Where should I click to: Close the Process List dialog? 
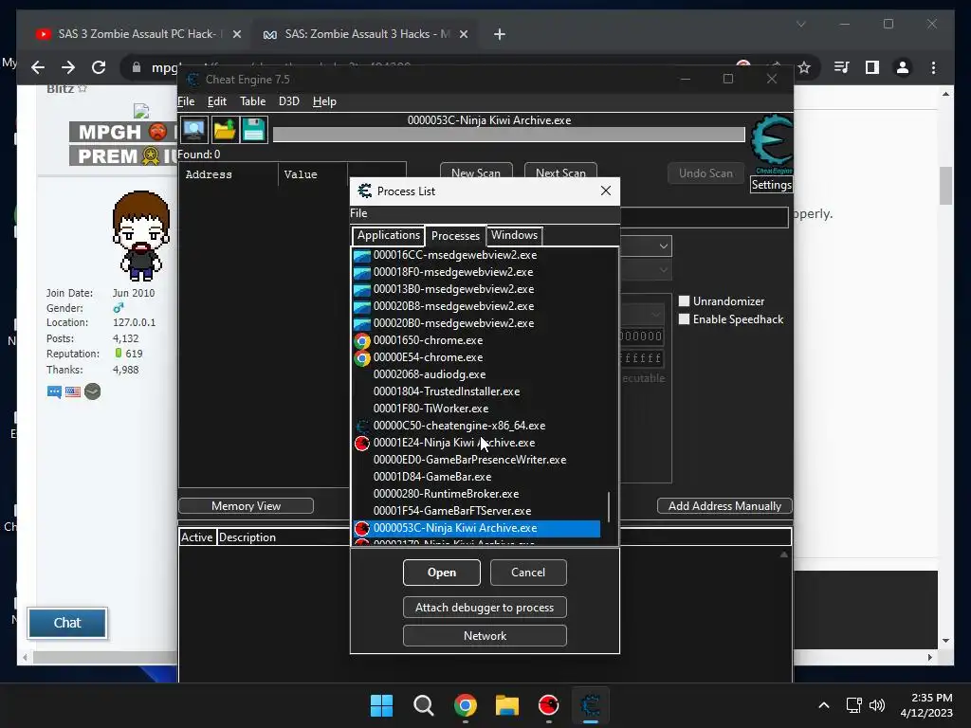tap(606, 191)
